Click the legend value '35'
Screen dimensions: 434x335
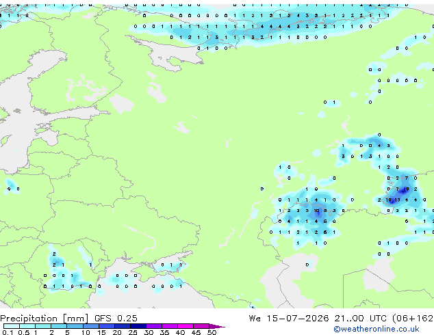[x=164, y=332]
